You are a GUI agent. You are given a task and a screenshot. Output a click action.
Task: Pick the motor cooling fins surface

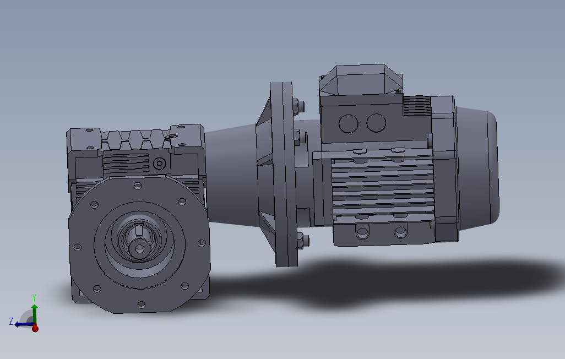coord(383,188)
